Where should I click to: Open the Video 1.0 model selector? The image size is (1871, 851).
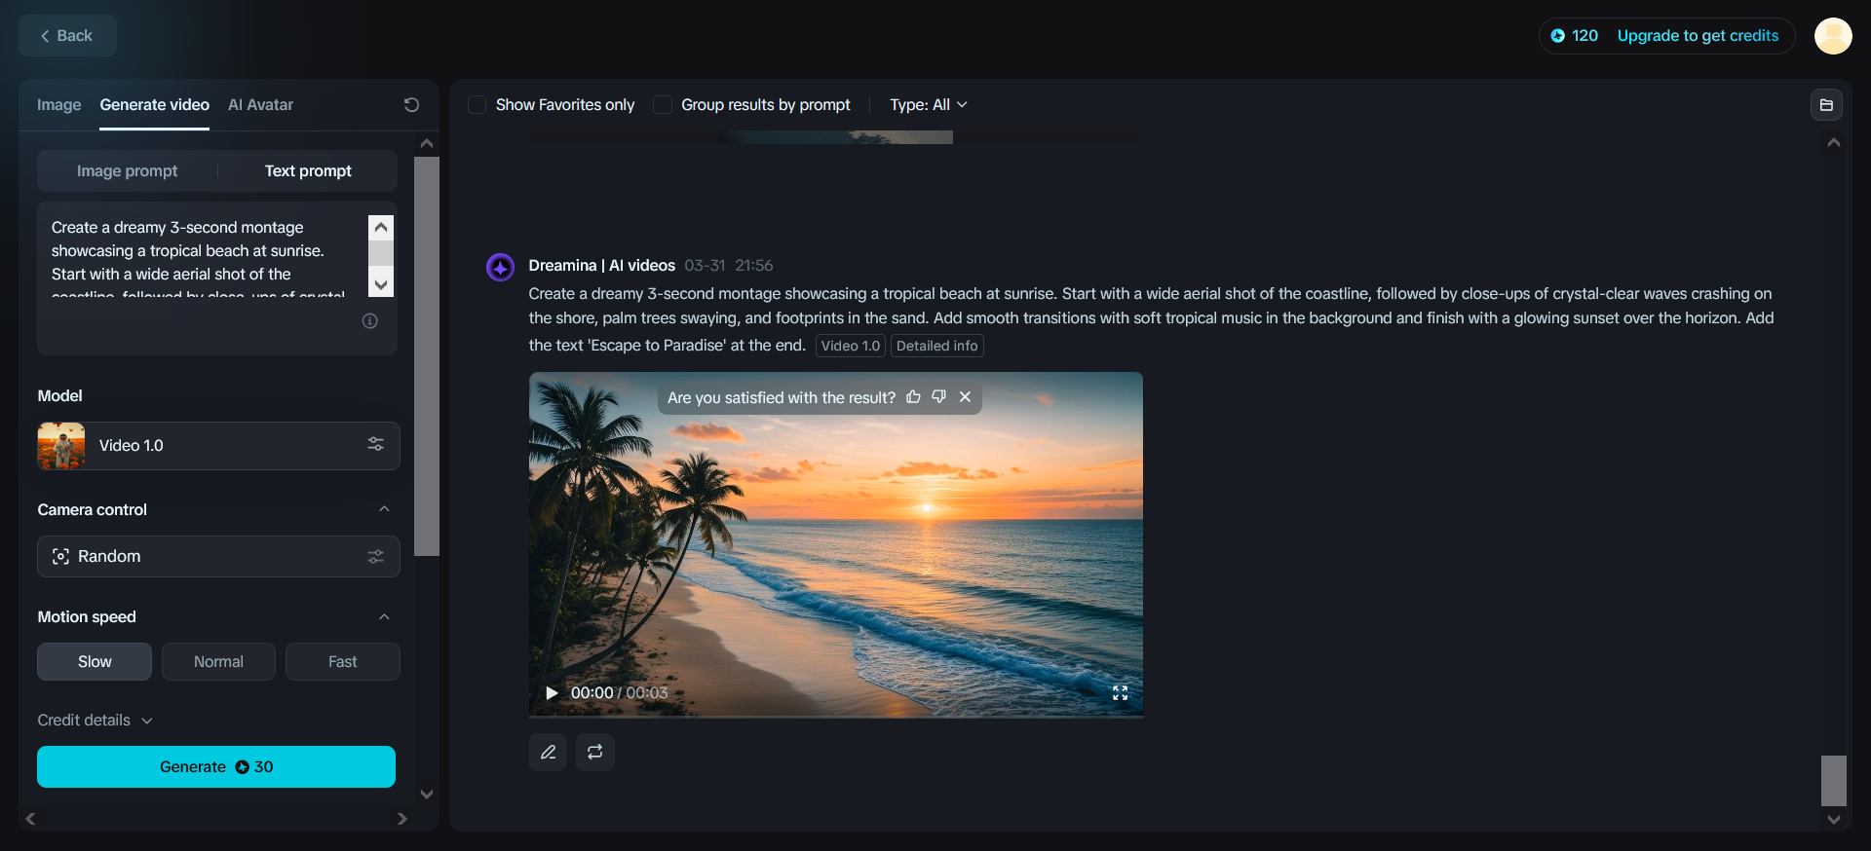[x=218, y=445]
